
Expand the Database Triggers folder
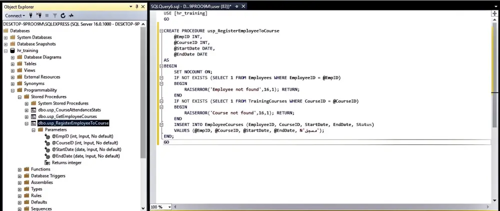(20, 176)
